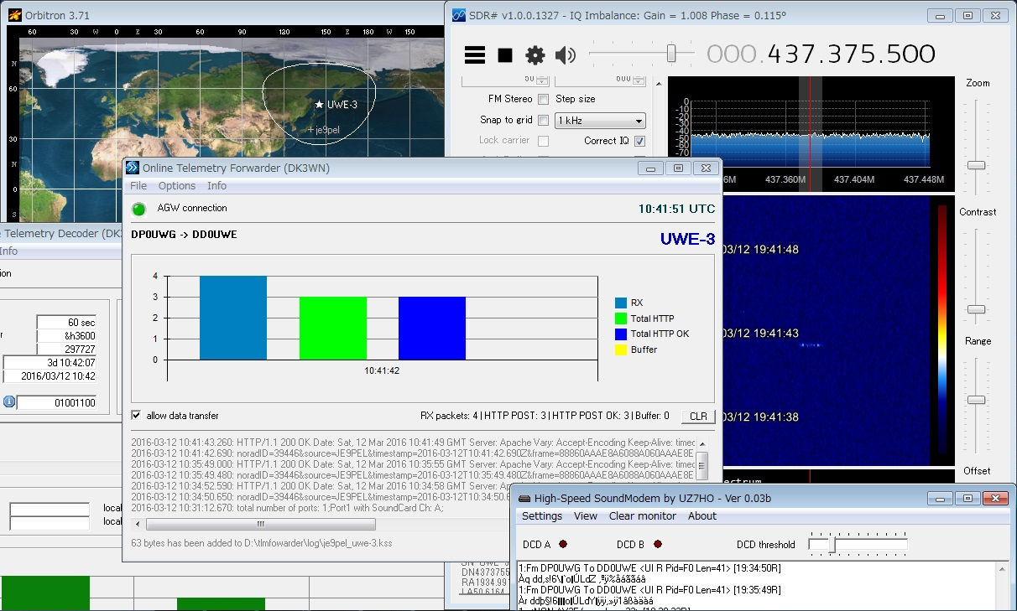The image size is (1017, 611).
Task: Disable the Correct IQ checkbox
Action: [640, 141]
